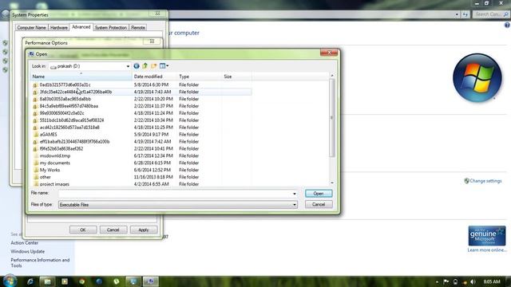This screenshot has width=511, height=287.
Task: Switch to the Computer Name tab
Action: [31, 28]
